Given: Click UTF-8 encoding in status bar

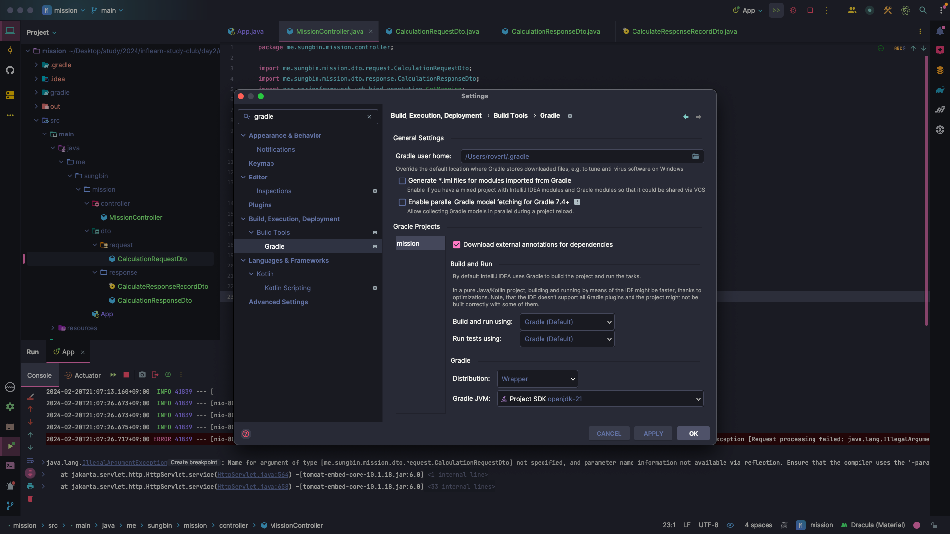Looking at the screenshot, I should pos(708,525).
